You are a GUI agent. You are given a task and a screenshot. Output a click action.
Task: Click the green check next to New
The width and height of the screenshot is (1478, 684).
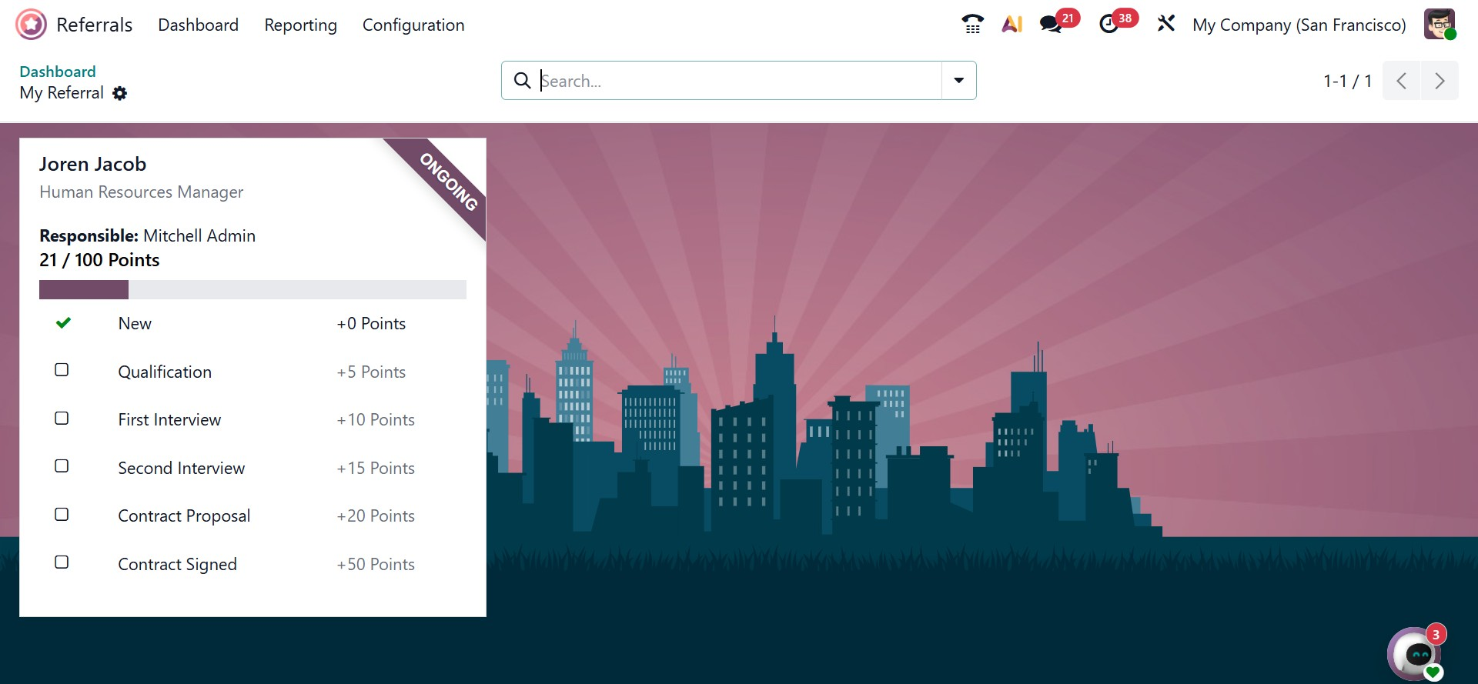[63, 323]
